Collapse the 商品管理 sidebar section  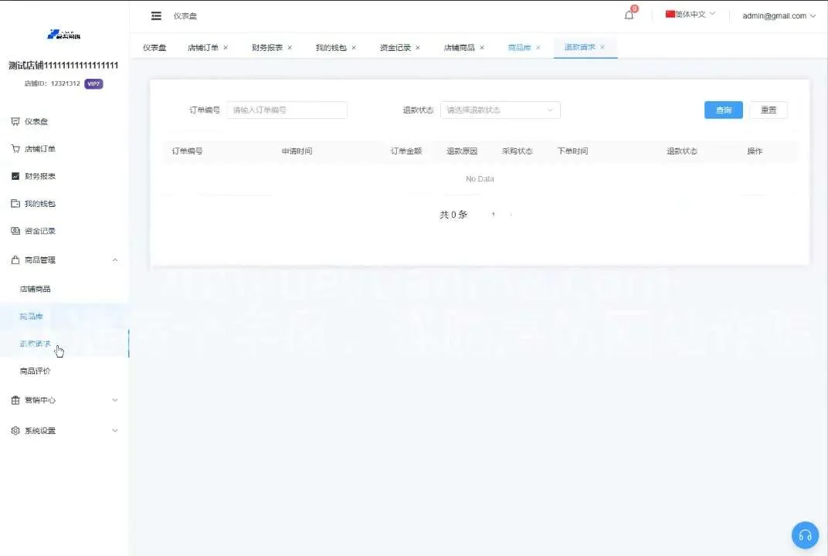(115, 260)
